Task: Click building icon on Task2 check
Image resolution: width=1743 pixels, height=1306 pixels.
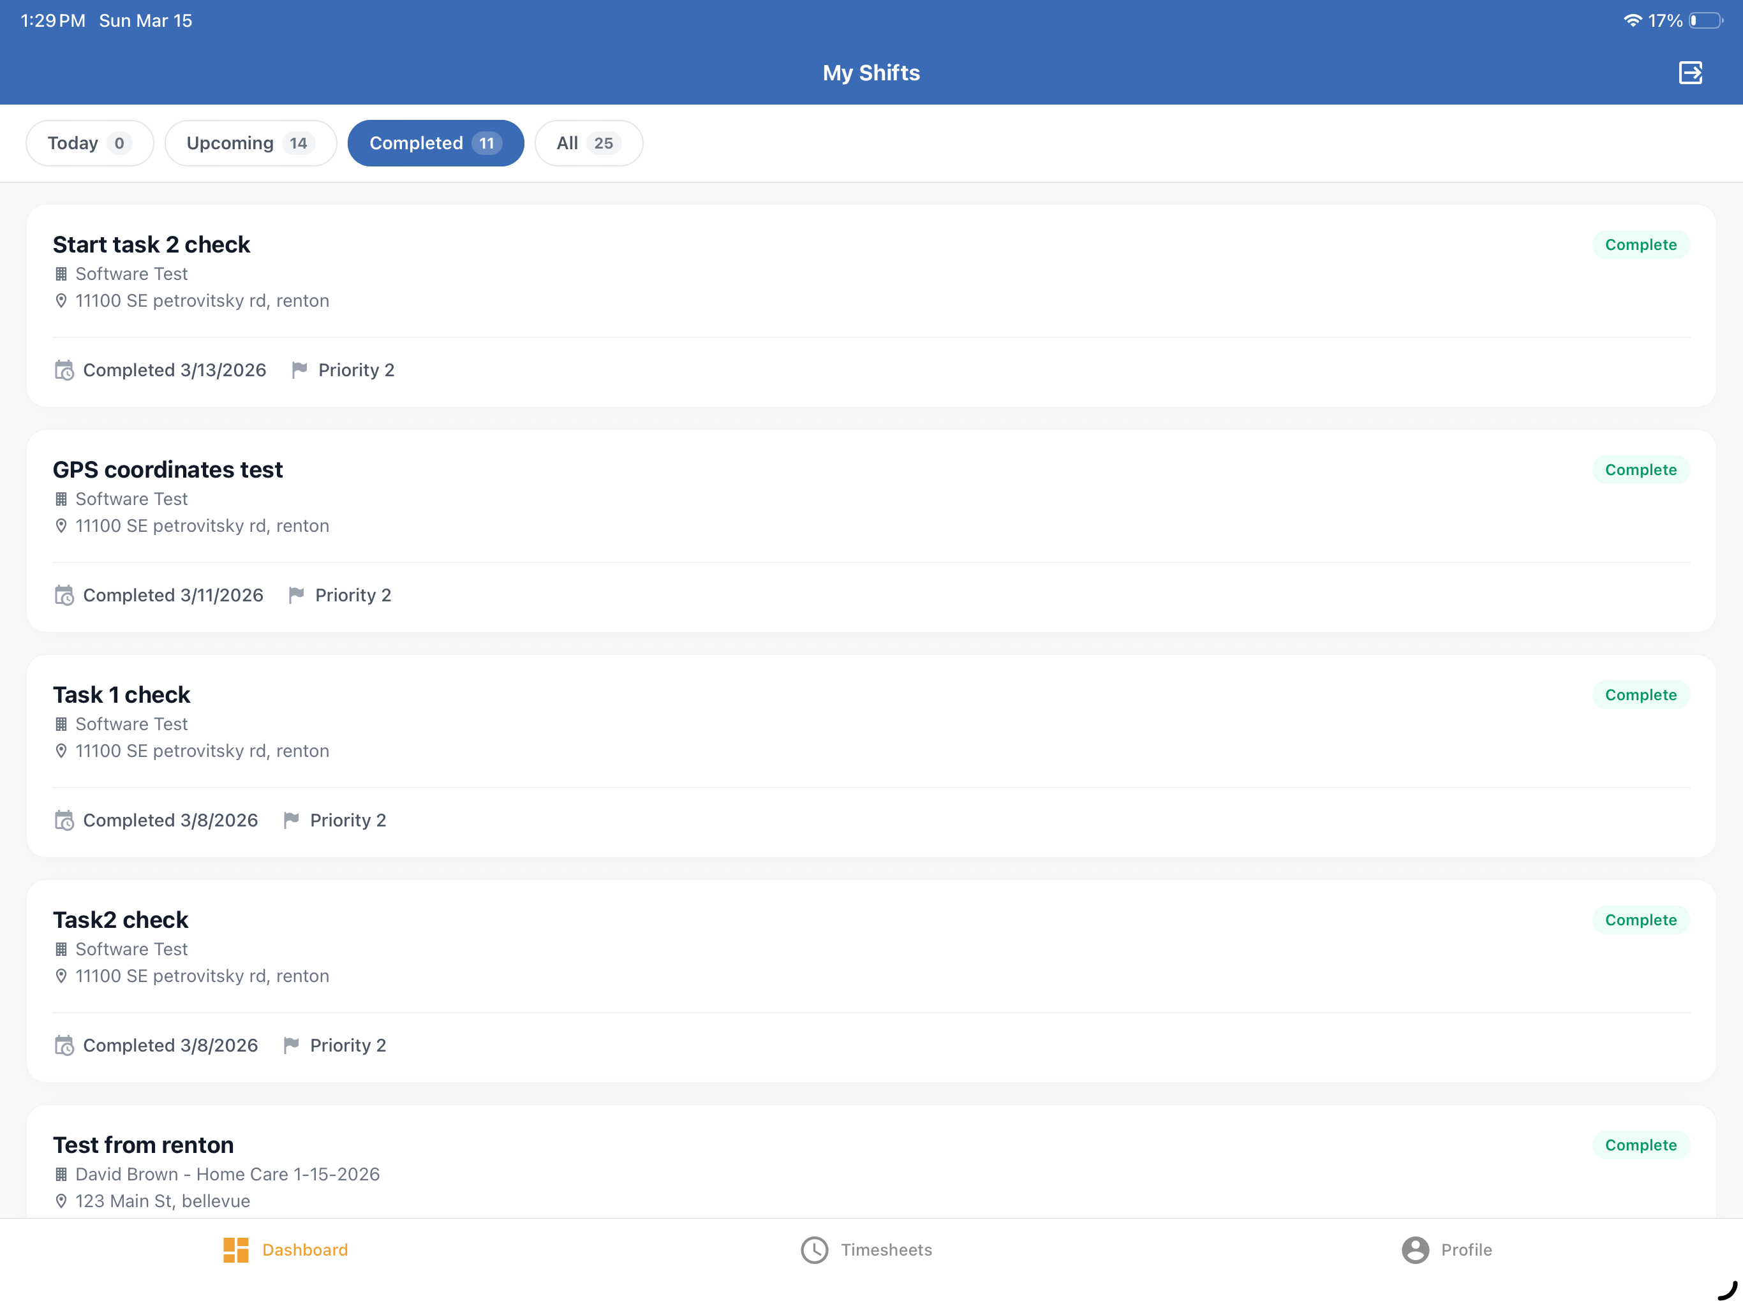Action: pos(61,949)
